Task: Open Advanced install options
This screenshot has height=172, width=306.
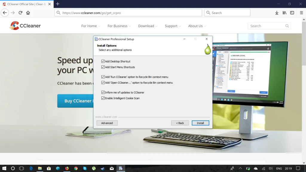Action: click(x=107, y=123)
